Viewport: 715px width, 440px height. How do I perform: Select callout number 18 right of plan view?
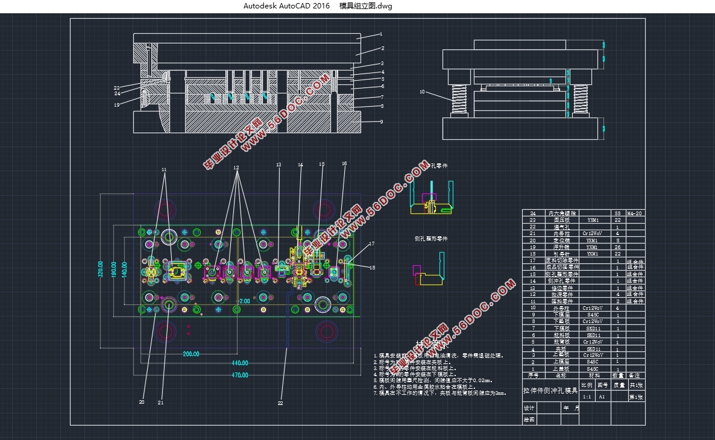click(373, 268)
